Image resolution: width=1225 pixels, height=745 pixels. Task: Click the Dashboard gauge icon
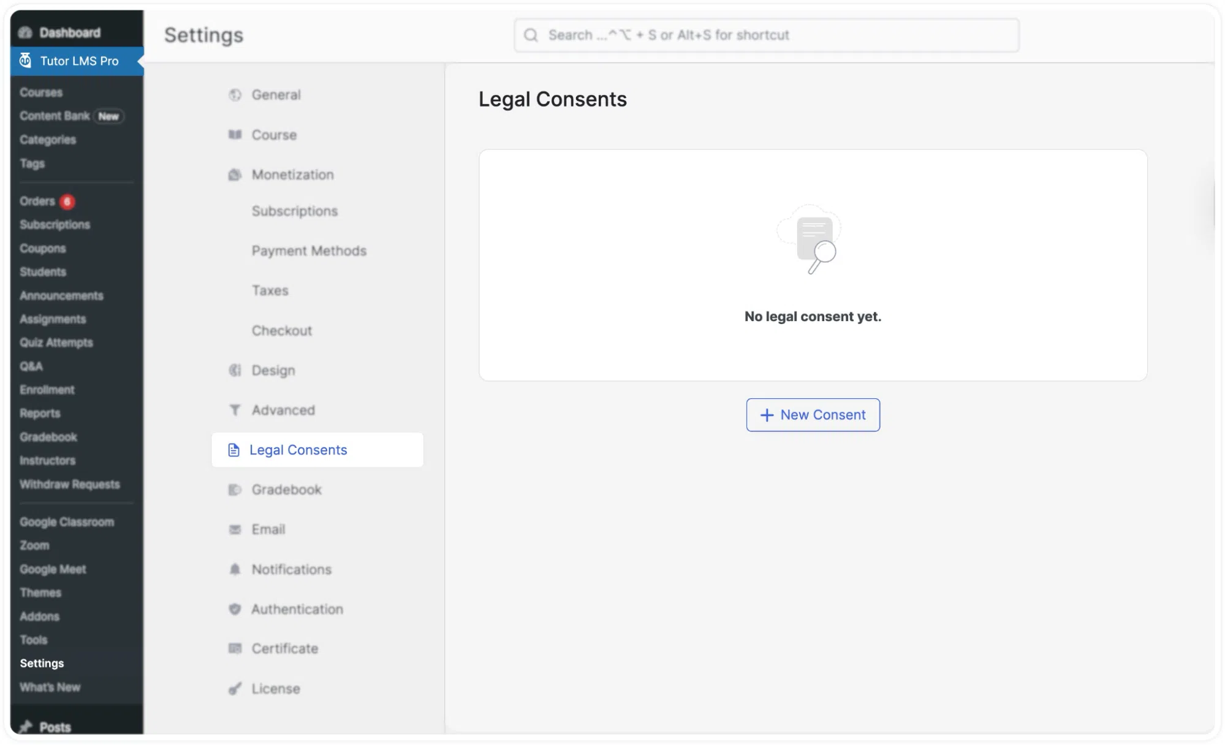(26, 32)
